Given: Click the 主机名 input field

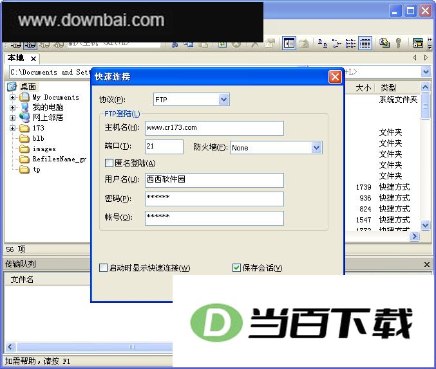Looking at the screenshot, I should tap(214, 128).
